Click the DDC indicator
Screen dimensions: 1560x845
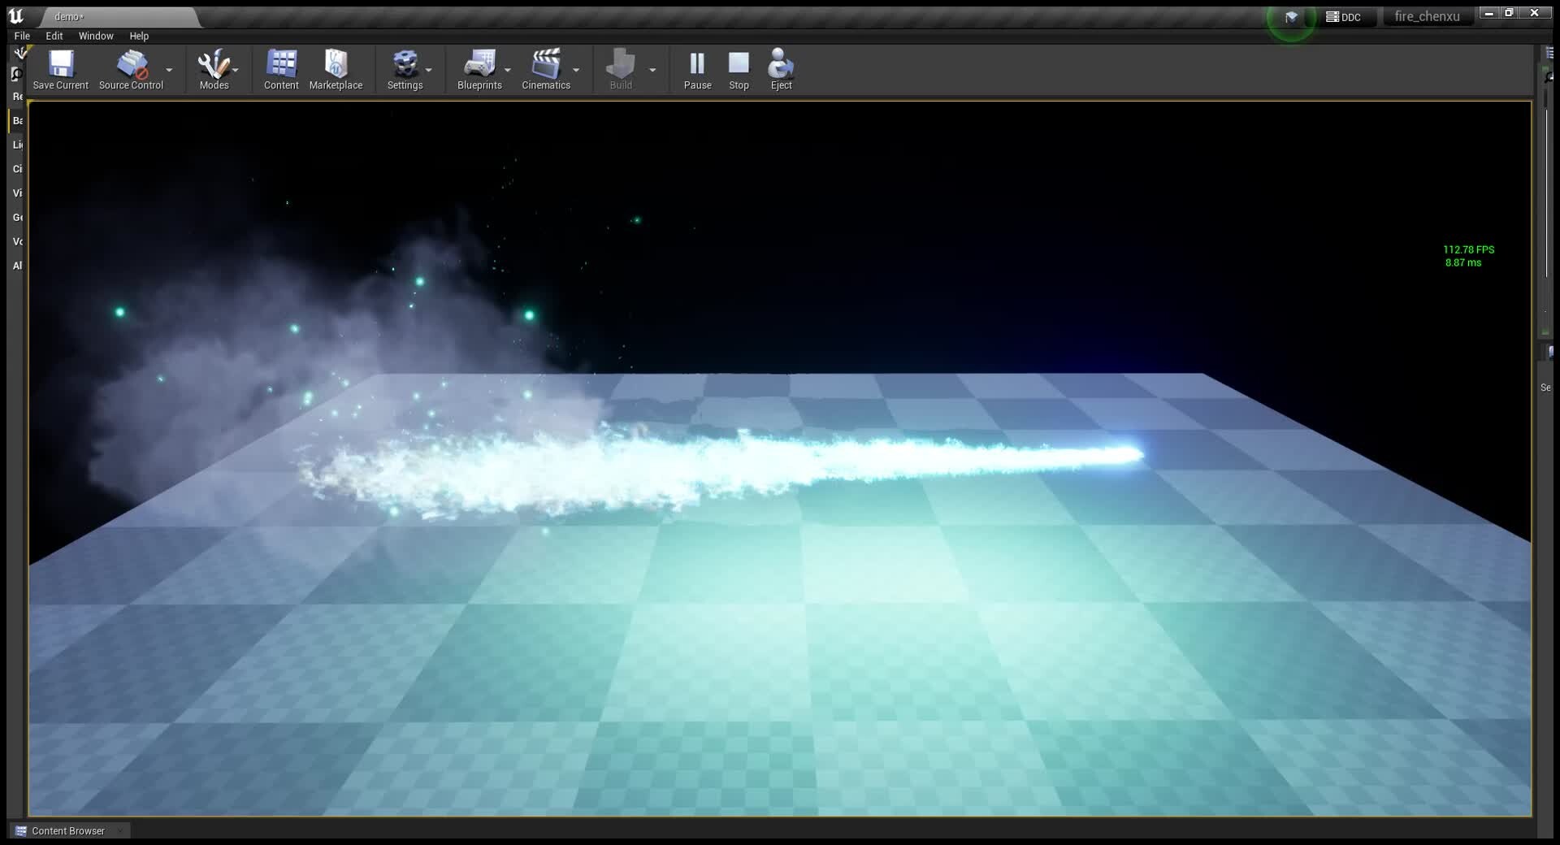(1345, 15)
